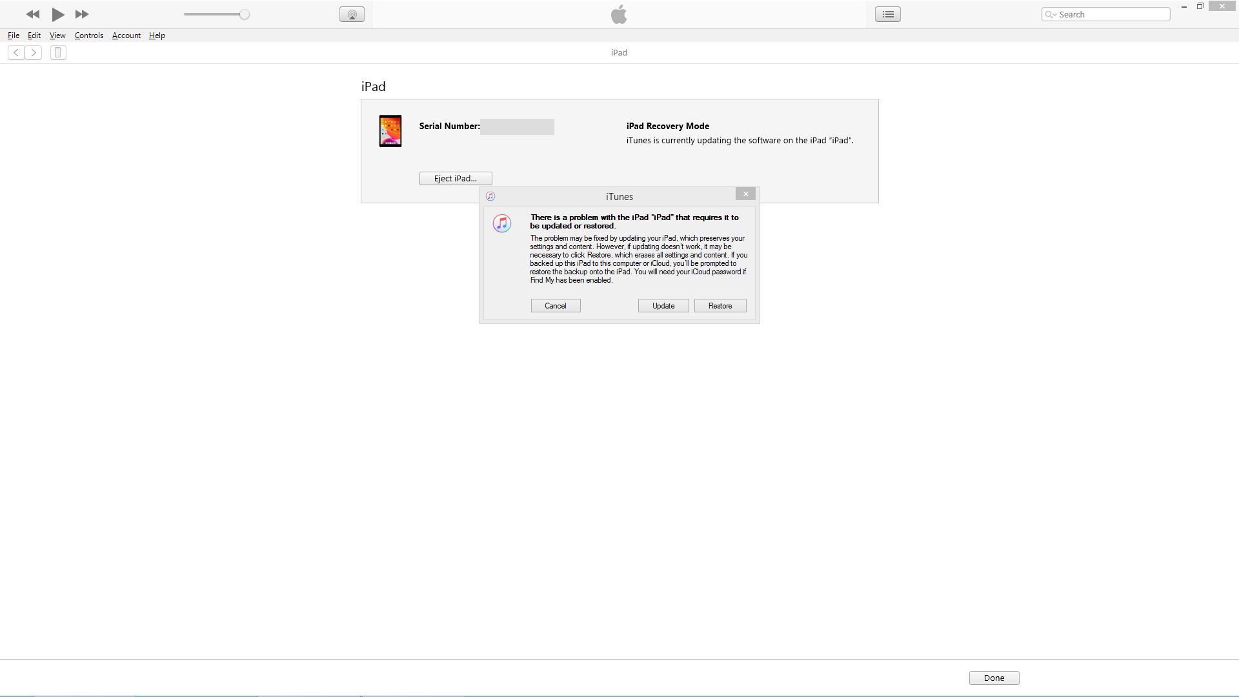Open the Account menu
The height and width of the screenshot is (697, 1239).
(126, 35)
